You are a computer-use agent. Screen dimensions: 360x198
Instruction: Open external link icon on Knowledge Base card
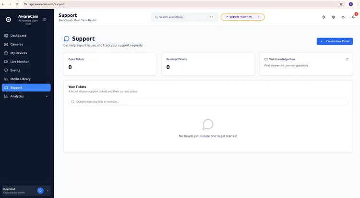click(x=347, y=59)
